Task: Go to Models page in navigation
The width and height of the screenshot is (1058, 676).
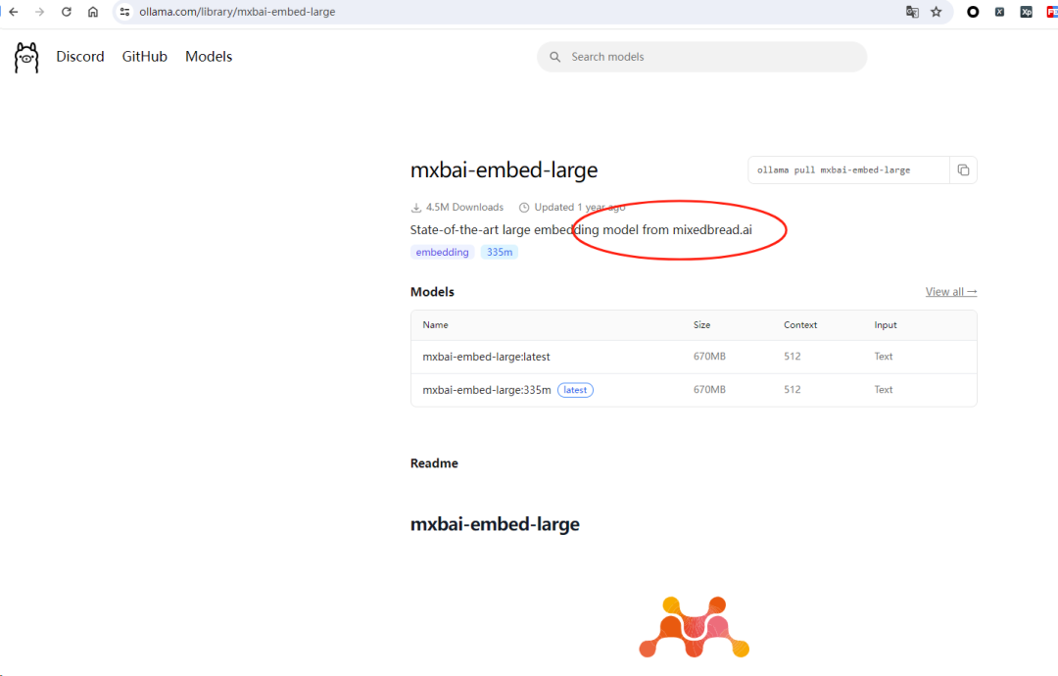Action: click(x=209, y=57)
